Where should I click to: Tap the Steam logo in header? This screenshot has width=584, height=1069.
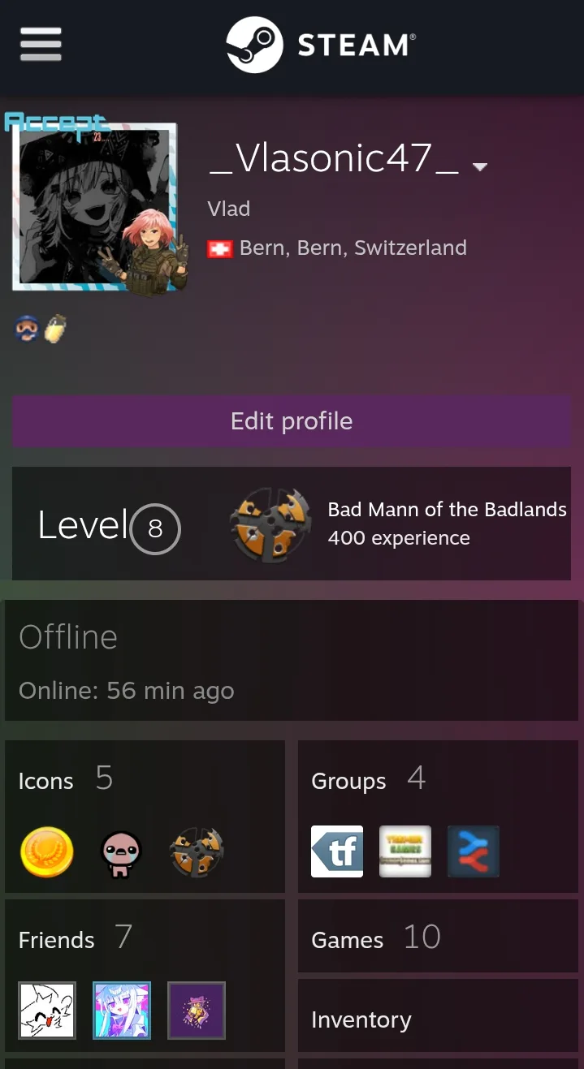321,45
